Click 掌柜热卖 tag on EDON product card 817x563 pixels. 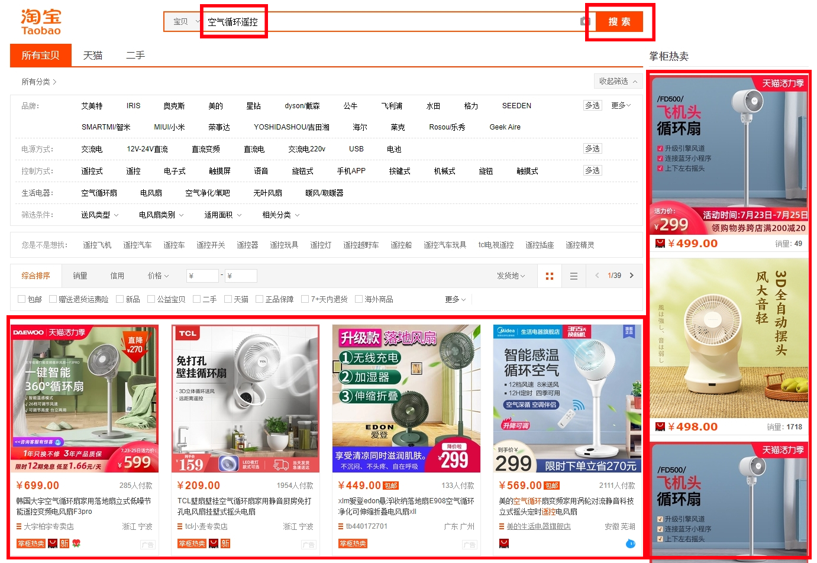[x=353, y=543]
